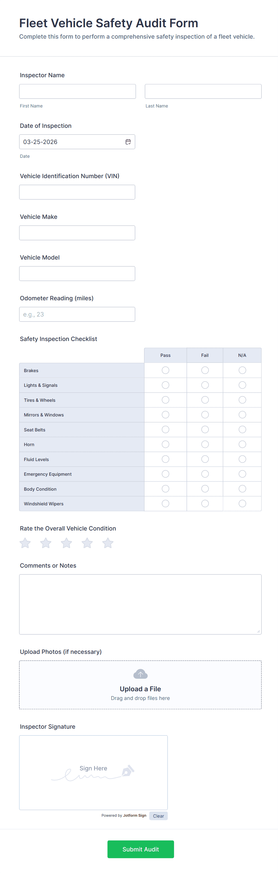Rate vehicle condition one star
This screenshot has width=278, height=873.
coord(25,543)
